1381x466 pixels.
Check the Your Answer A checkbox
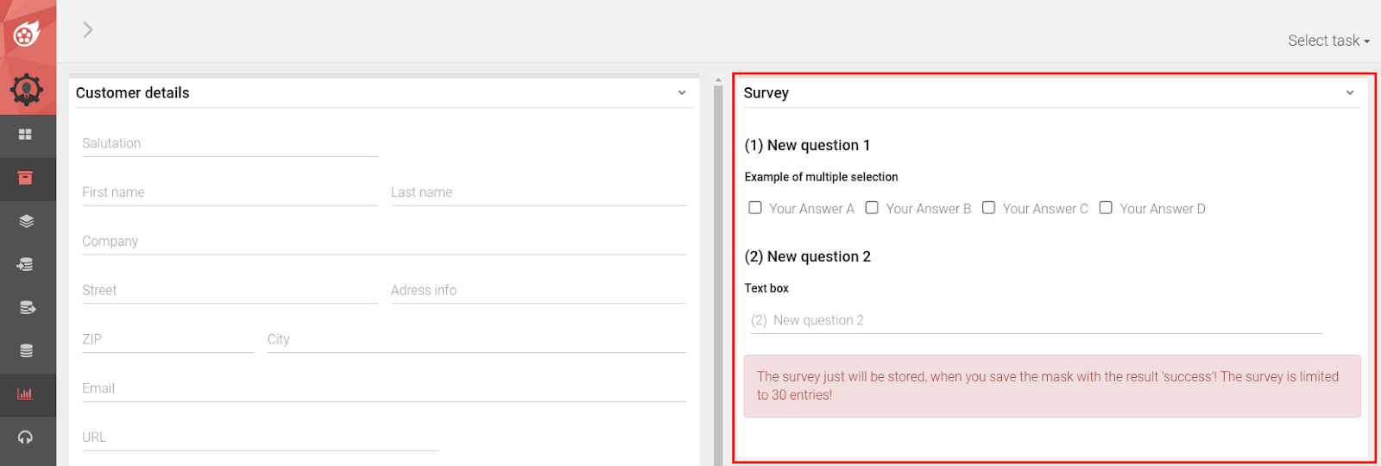[755, 208]
